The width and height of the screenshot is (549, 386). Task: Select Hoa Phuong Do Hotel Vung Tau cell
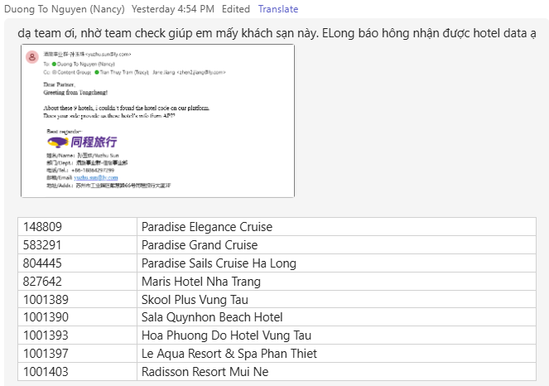[226, 335]
